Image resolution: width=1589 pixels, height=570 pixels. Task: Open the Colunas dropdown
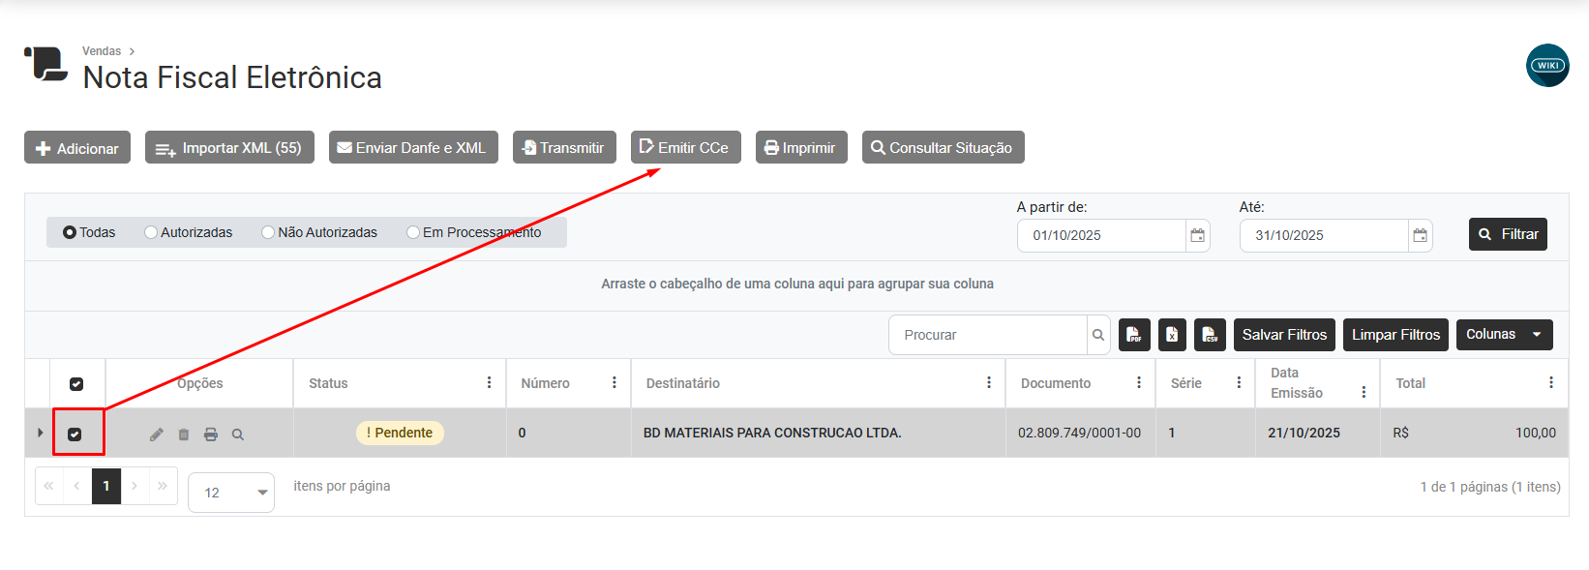1504,335
